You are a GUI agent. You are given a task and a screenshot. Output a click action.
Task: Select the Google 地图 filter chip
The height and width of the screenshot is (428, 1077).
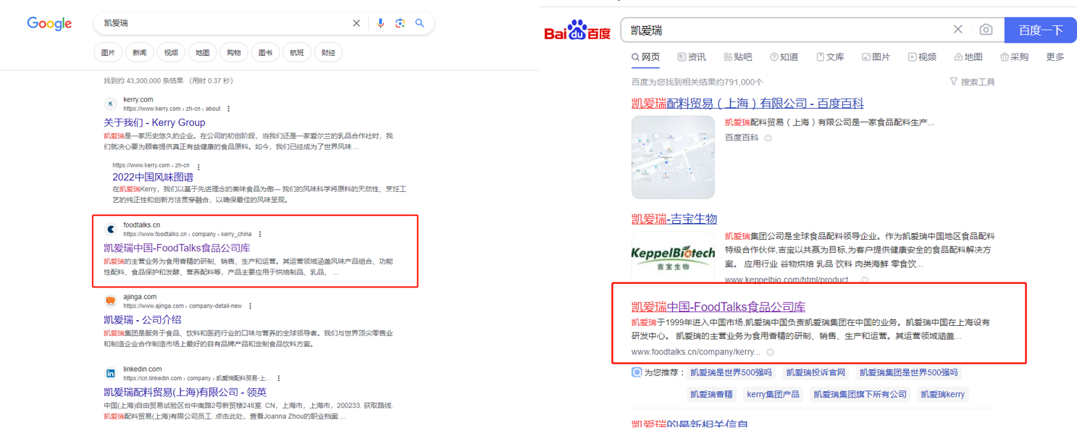[203, 52]
